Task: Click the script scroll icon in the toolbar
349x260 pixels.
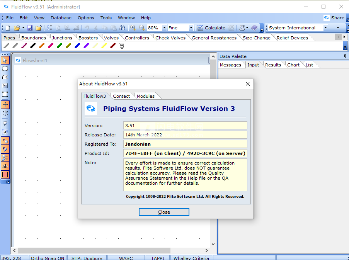Action: [x=242, y=28]
